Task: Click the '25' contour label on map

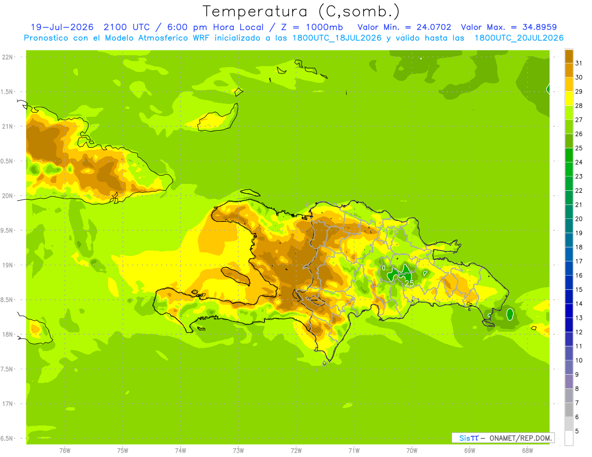Action: [x=409, y=283]
